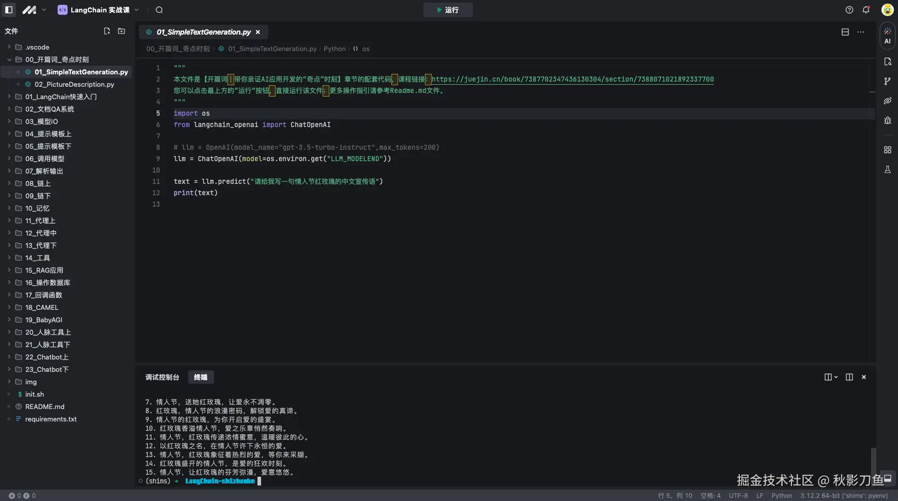Toggle the editor split layout icon
Viewport: 898px width, 501px height.
[x=845, y=32]
